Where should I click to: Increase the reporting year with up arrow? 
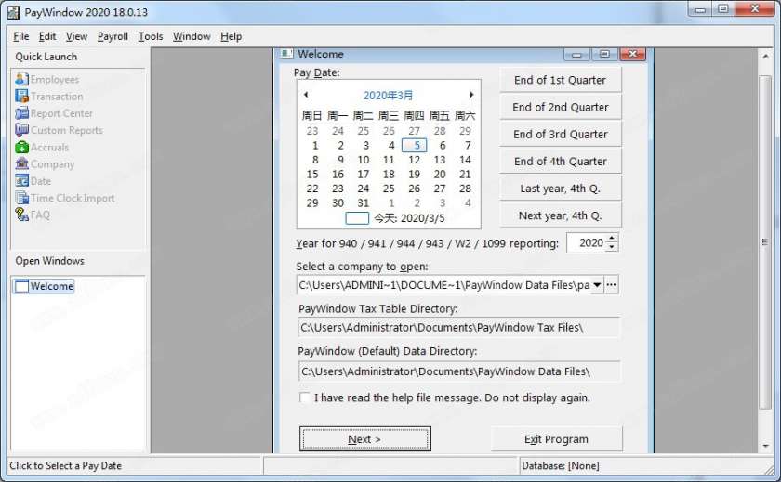click(612, 239)
